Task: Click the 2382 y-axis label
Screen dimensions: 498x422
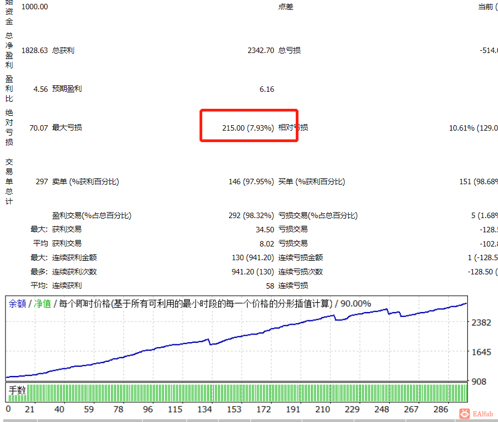Action: pyautogui.click(x=482, y=323)
